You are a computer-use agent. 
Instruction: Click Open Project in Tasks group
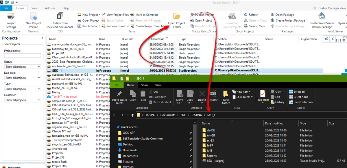click(88, 20)
